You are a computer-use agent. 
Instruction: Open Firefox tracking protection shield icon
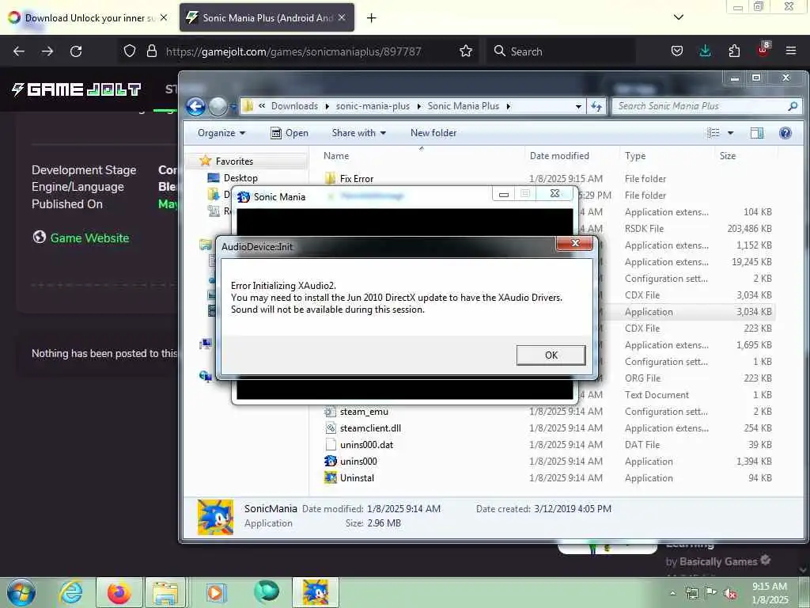(130, 51)
